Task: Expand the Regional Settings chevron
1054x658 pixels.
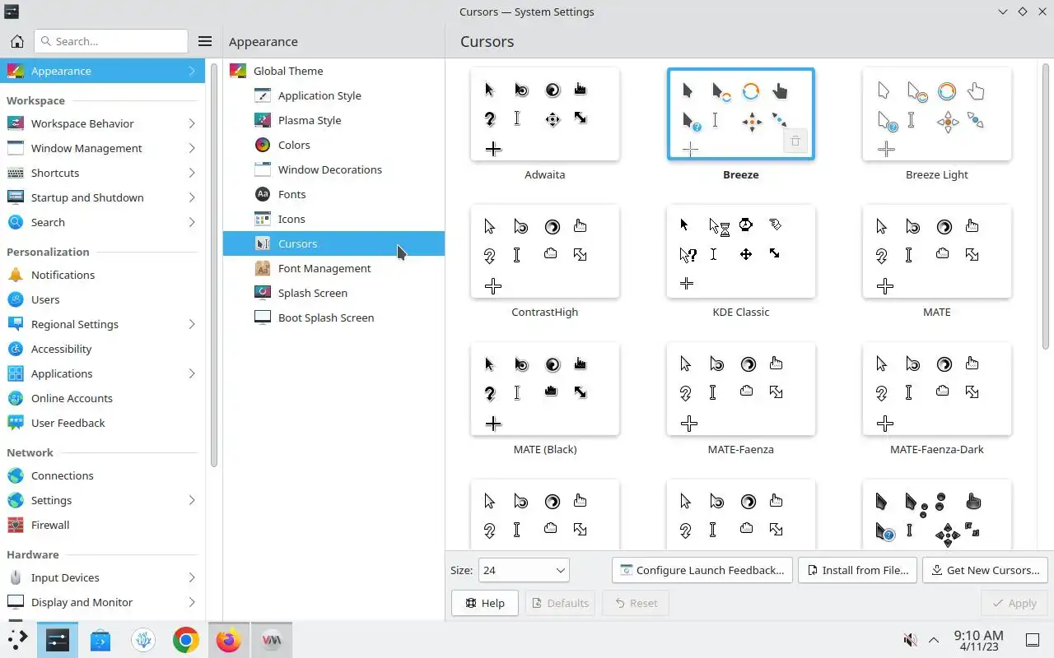Action: [x=191, y=324]
